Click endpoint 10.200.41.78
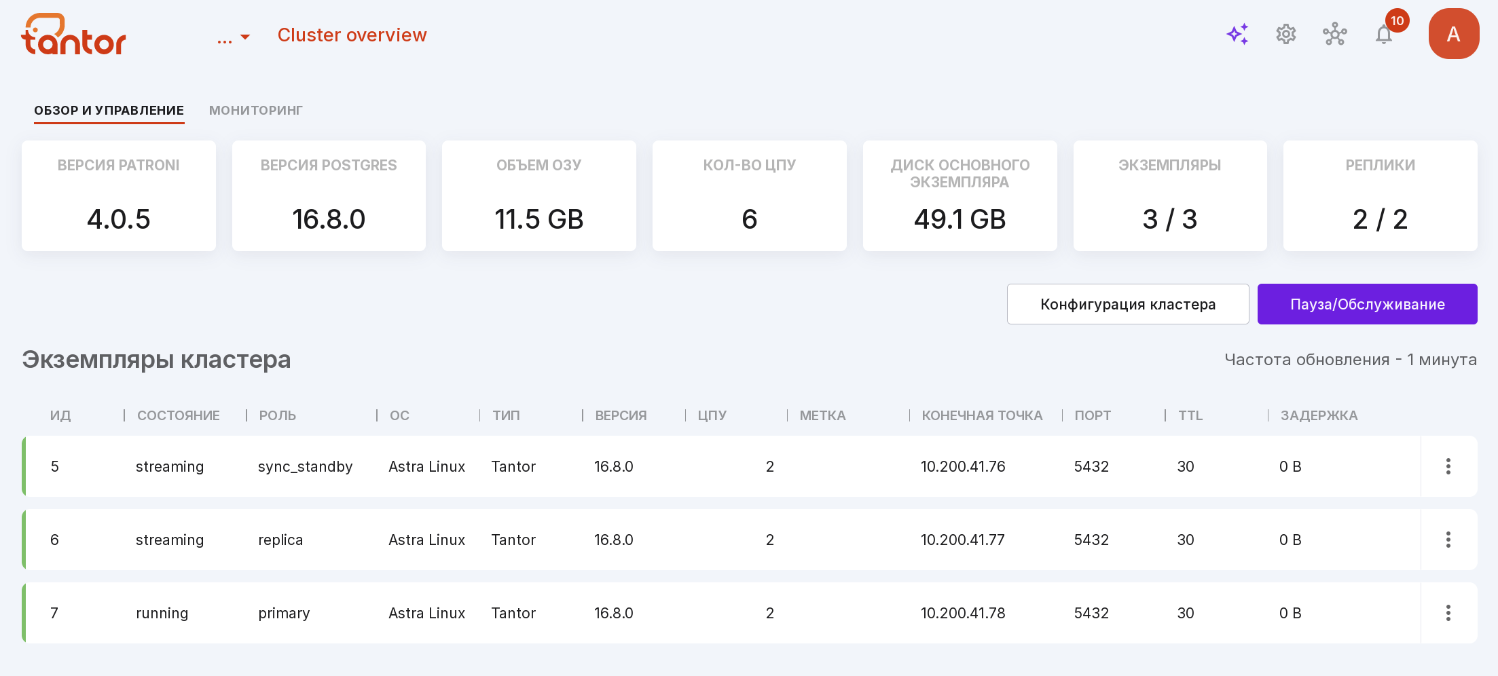 [x=963, y=613]
